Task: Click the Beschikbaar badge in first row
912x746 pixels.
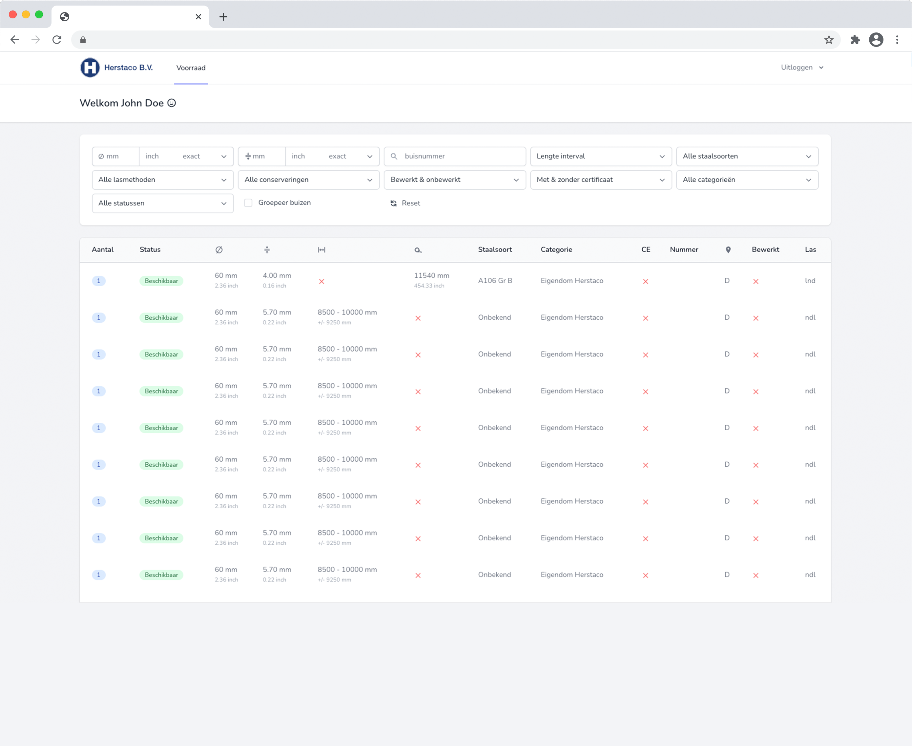Action: click(161, 281)
